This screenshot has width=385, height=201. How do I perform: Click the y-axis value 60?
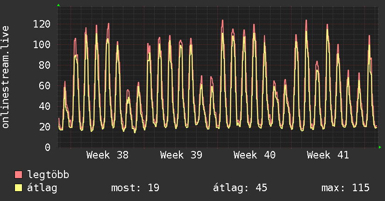pyautogui.click(x=45, y=86)
